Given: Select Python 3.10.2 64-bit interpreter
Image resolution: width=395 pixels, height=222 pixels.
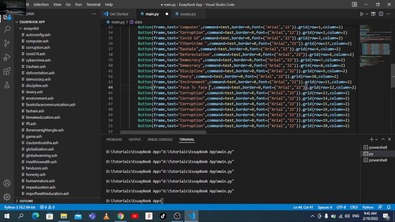Looking at the screenshot, I should pyautogui.click(x=20, y=207).
